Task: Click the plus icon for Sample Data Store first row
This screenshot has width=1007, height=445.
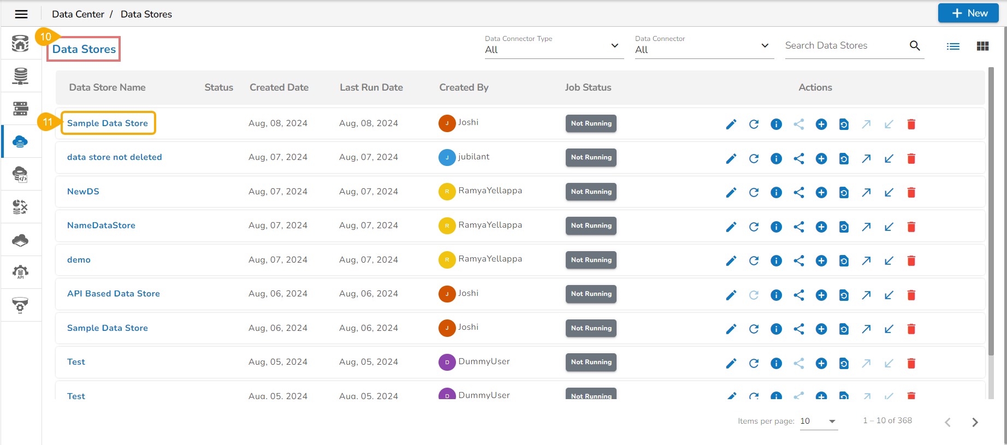Action: [x=821, y=124]
